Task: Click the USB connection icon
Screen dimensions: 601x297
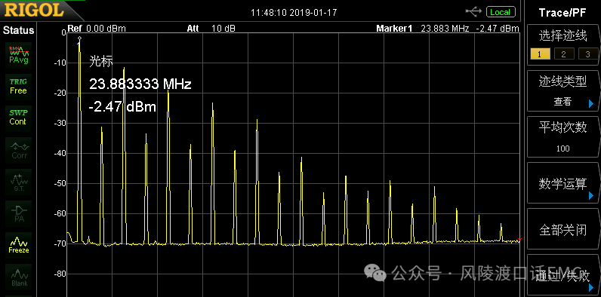Action: click(x=473, y=12)
